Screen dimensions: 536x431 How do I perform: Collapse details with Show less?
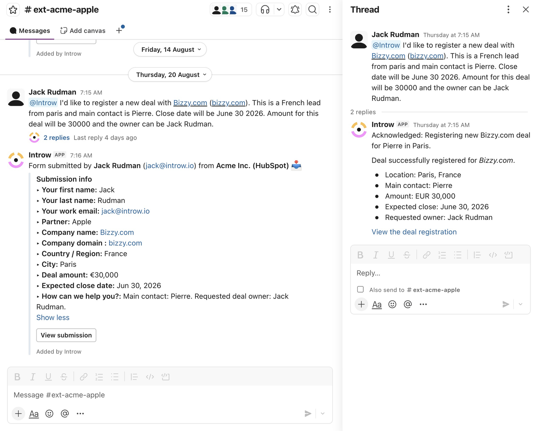(53, 317)
